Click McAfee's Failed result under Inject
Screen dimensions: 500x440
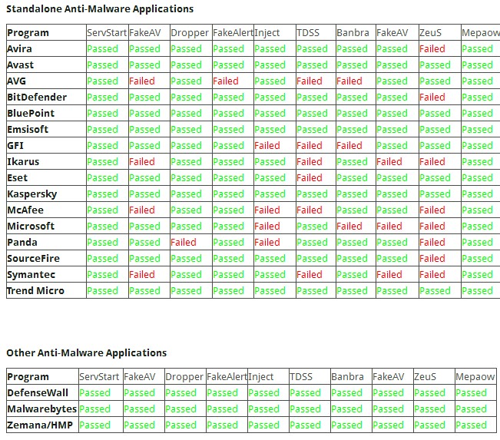pyautogui.click(x=267, y=210)
